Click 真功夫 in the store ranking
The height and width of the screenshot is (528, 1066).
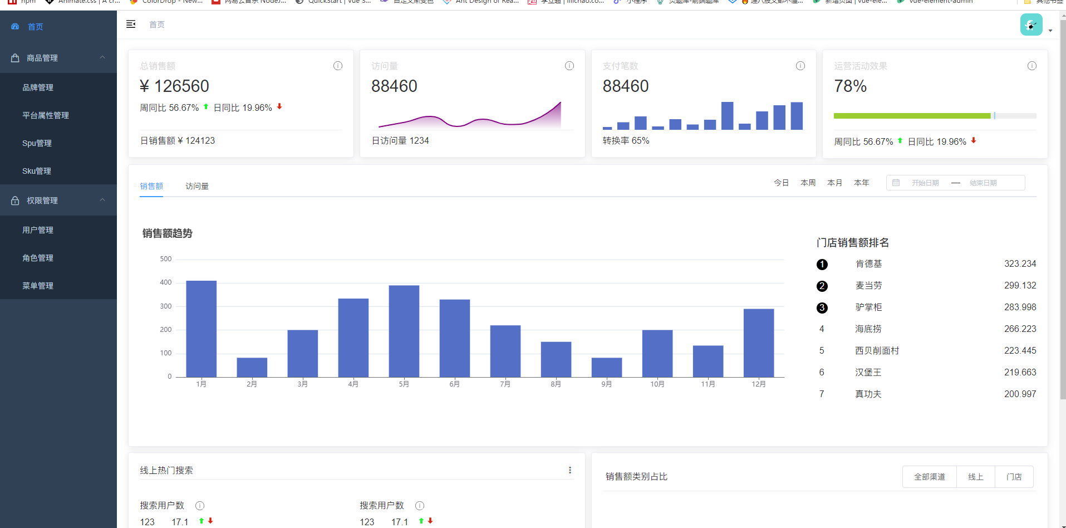point(868,394)
